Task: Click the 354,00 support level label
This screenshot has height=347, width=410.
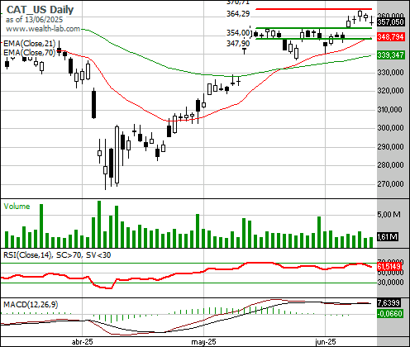Action: click(238, 33)
